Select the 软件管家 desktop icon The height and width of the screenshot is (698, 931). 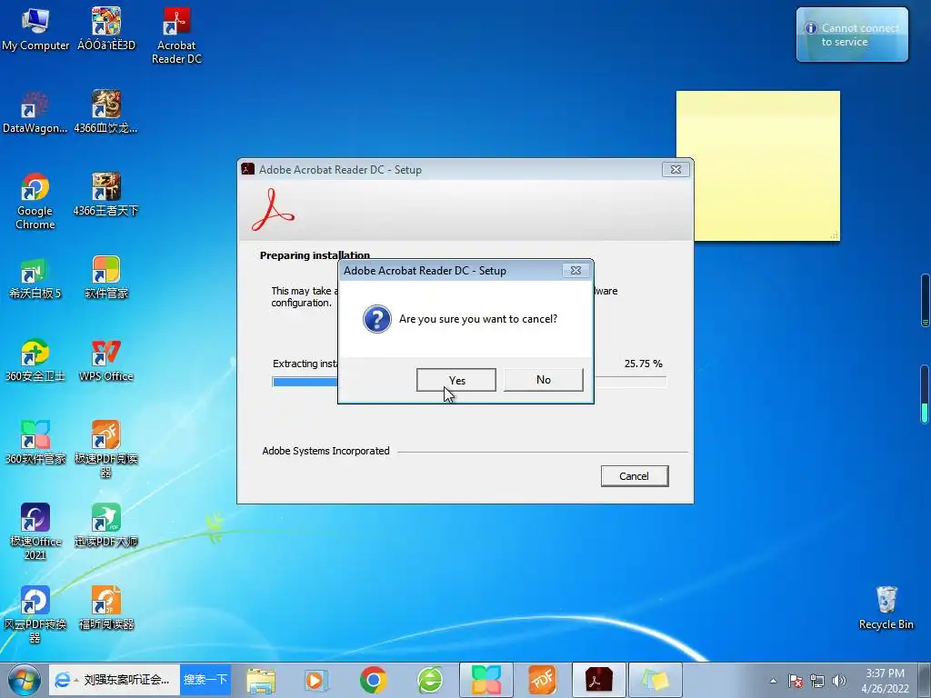105,278
